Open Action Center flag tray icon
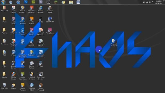 coord(153,2)
